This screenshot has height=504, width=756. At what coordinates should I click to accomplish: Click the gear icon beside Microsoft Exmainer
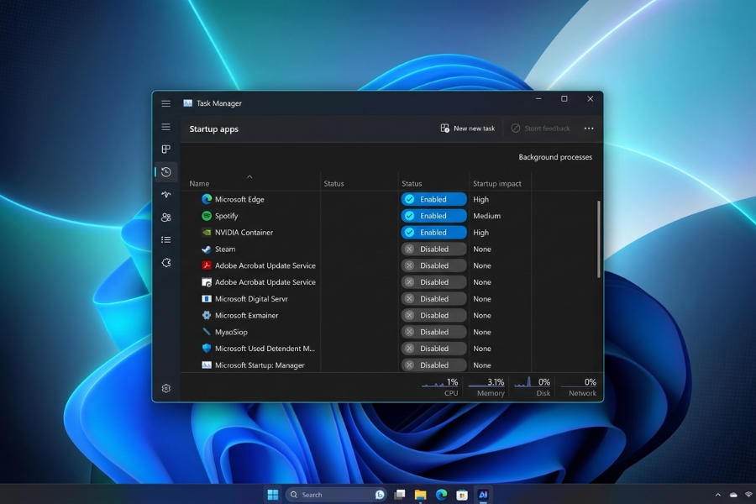207,316
